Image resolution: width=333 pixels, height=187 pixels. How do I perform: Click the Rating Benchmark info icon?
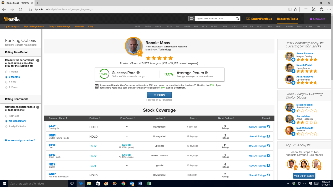point(38,107)
